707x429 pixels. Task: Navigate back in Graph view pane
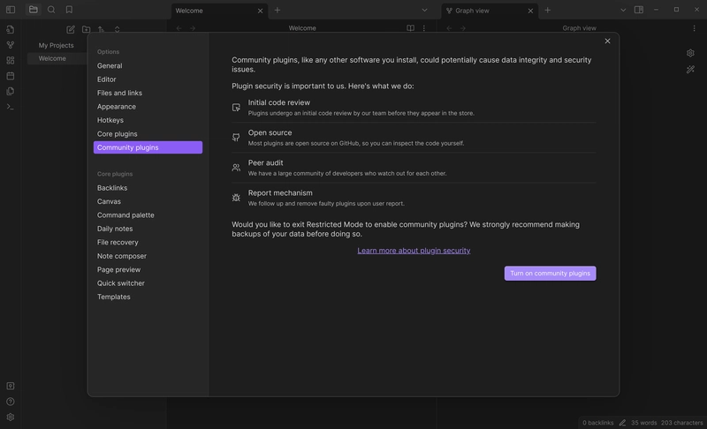(449, 28)
